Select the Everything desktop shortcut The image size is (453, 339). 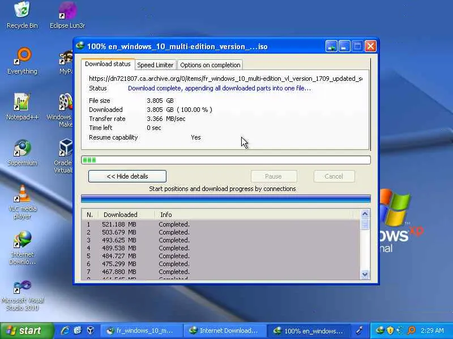click(x=22, y=60)
